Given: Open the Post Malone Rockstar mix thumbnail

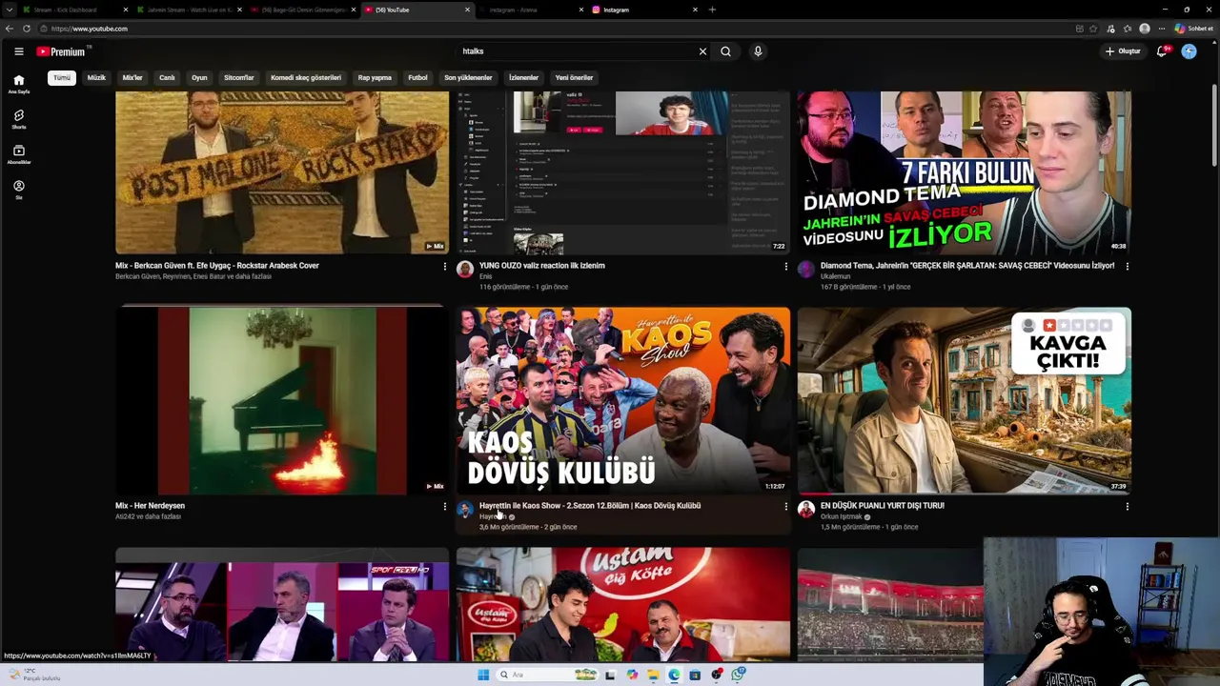Looking at the screenshot, I should click(282, 172).
